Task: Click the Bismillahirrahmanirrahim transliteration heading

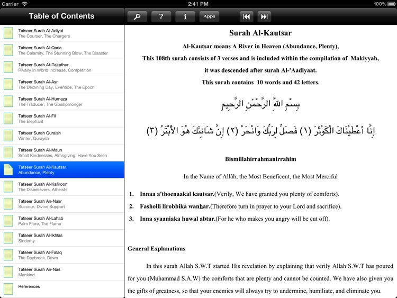Action: click(260, 159)
